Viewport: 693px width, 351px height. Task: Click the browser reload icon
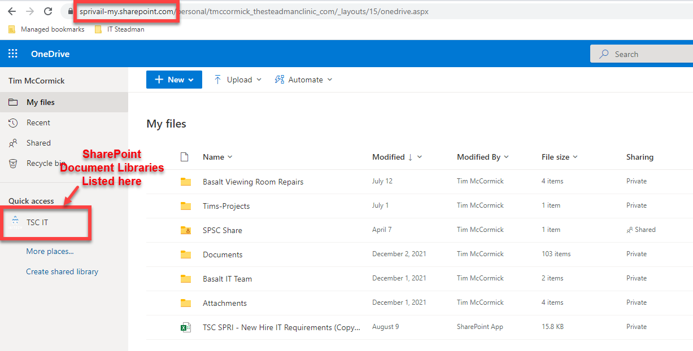[48, 11]
